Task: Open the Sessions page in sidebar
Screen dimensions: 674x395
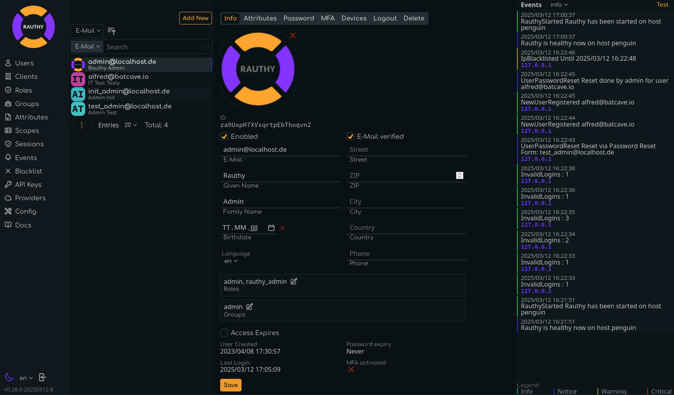Action: coord(29,144)
